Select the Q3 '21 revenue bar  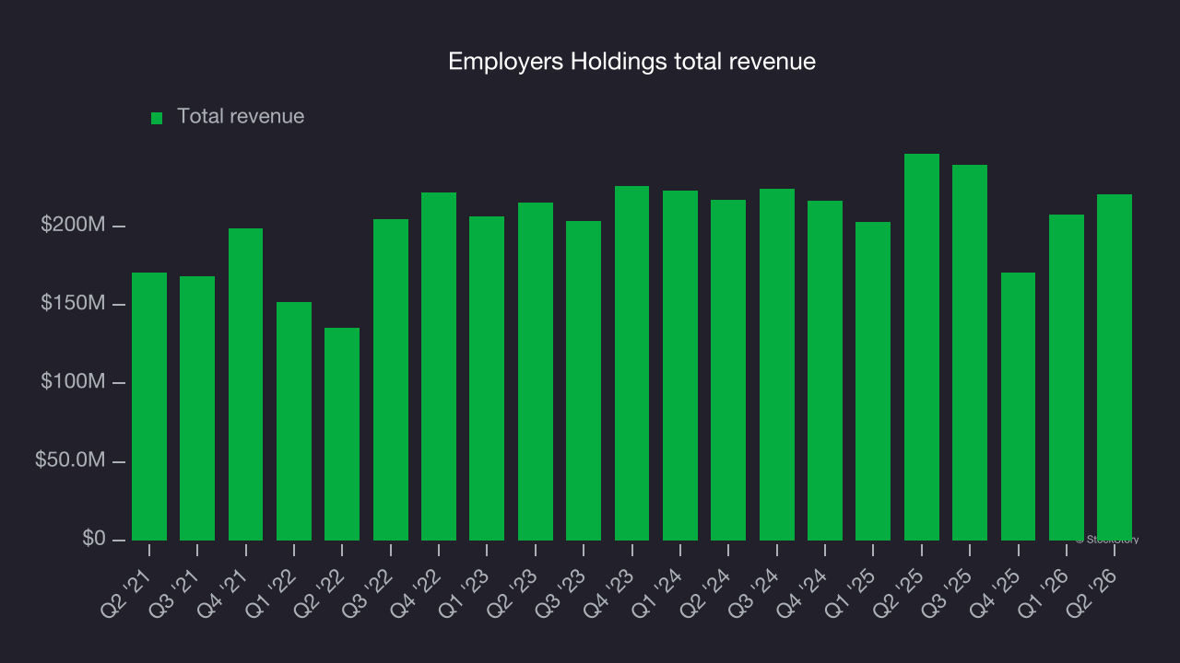coord(197,408)
